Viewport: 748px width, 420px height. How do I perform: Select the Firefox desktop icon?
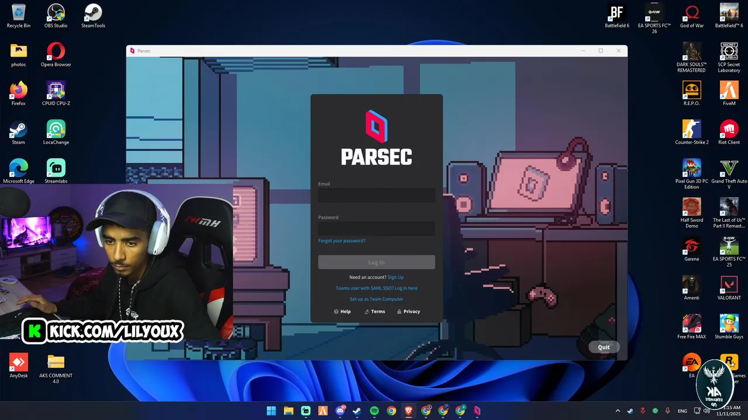coord(19,94)
